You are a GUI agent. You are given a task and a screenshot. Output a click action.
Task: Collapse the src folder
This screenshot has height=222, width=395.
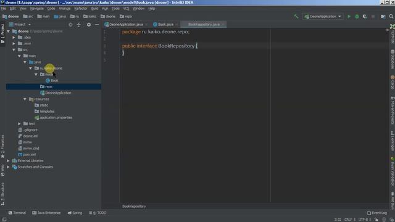click(x=14, y=50)
